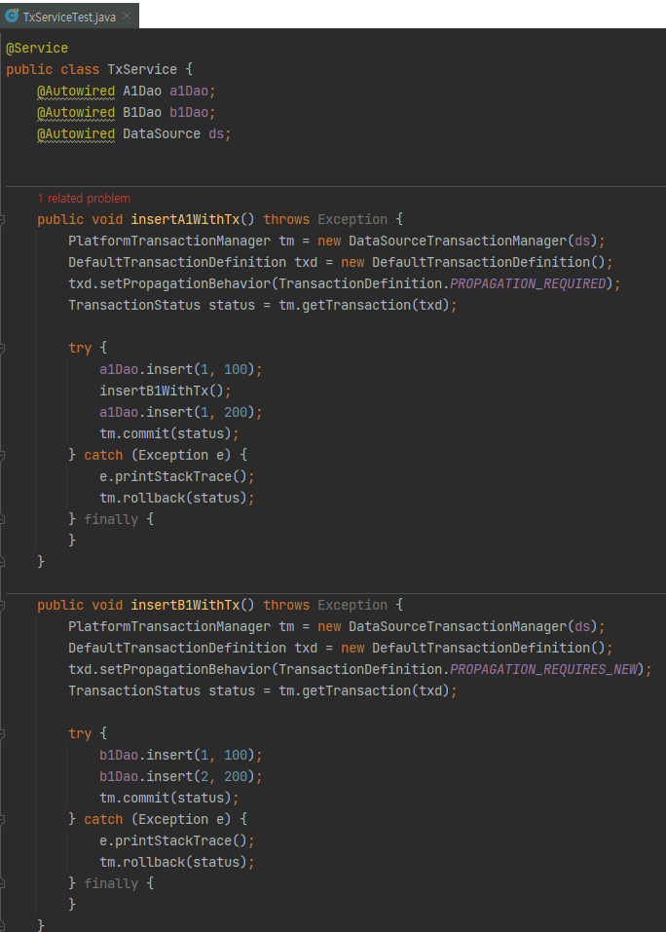
Task: Click tm.commit(status) in insertB1WithTx
Action: [x=166, y=798]
